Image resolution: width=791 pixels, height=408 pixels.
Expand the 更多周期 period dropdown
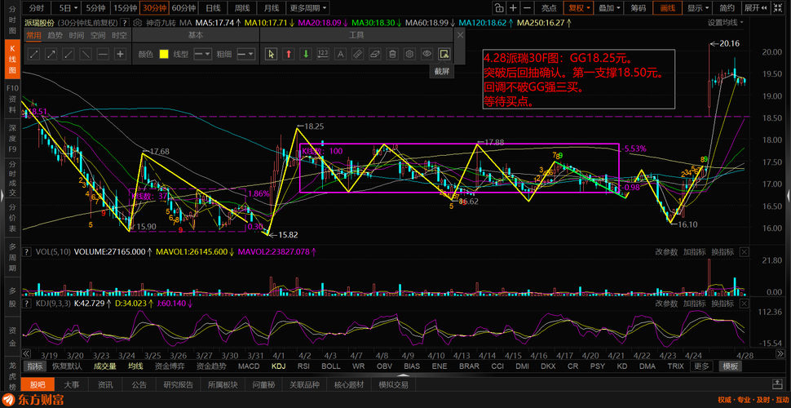click(x=309, y=7)
